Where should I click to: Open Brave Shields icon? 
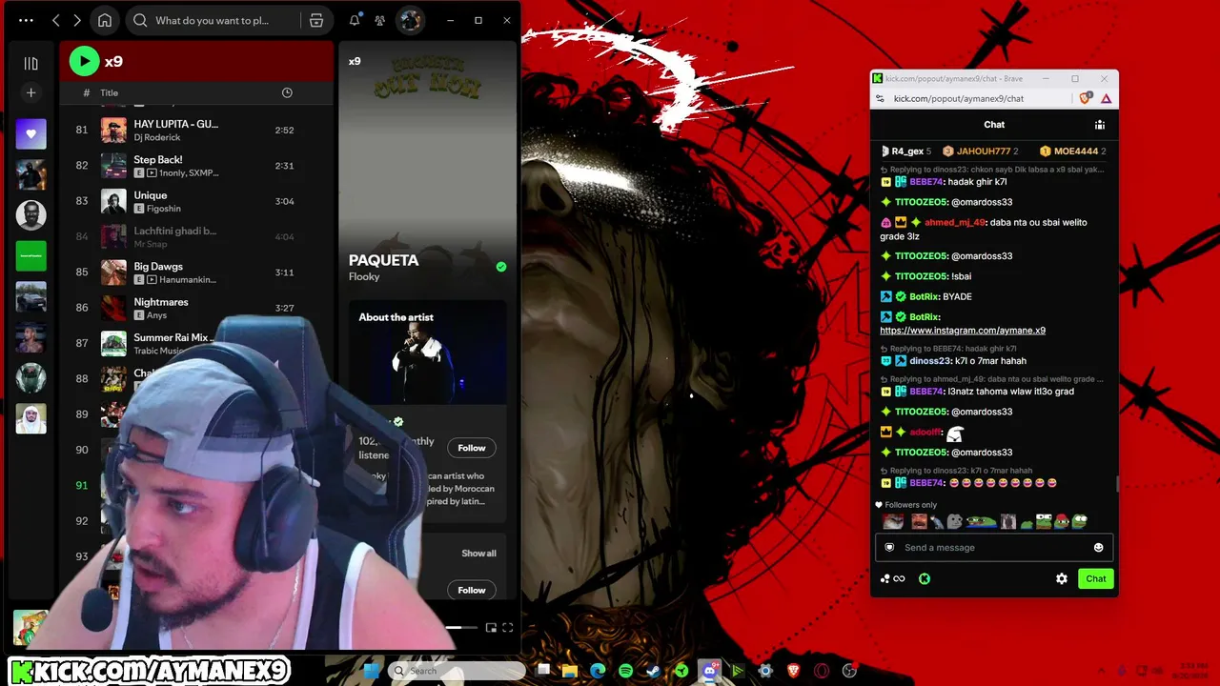1086,98
